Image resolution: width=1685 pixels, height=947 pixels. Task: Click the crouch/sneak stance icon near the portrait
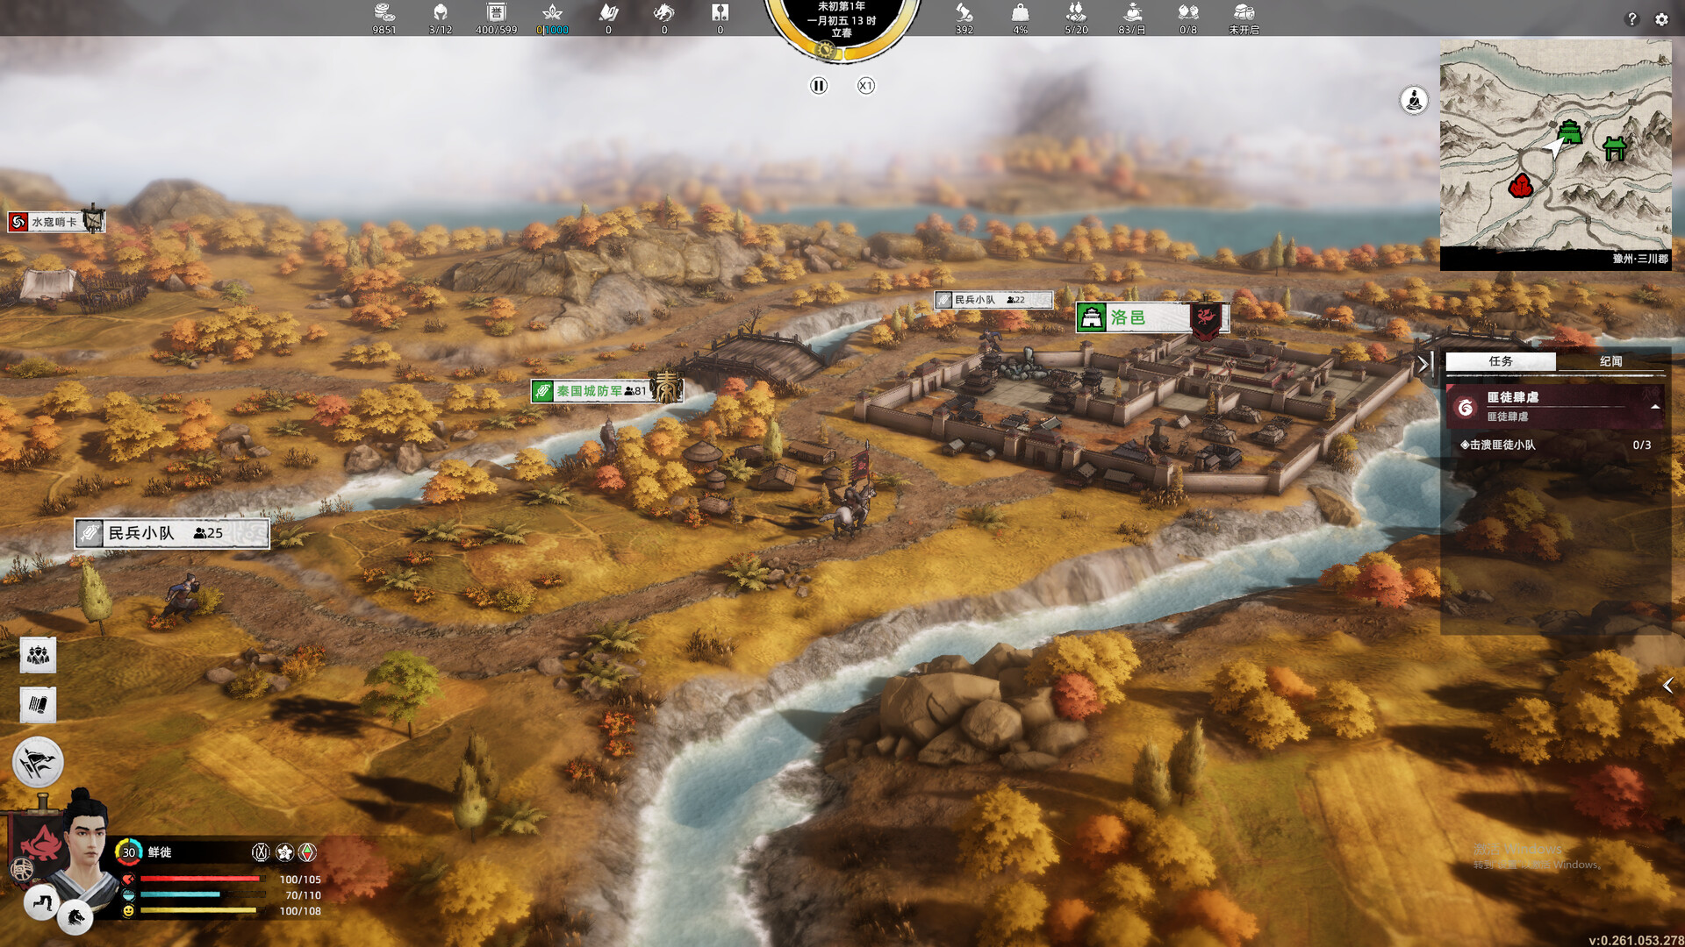coord(40,903)
